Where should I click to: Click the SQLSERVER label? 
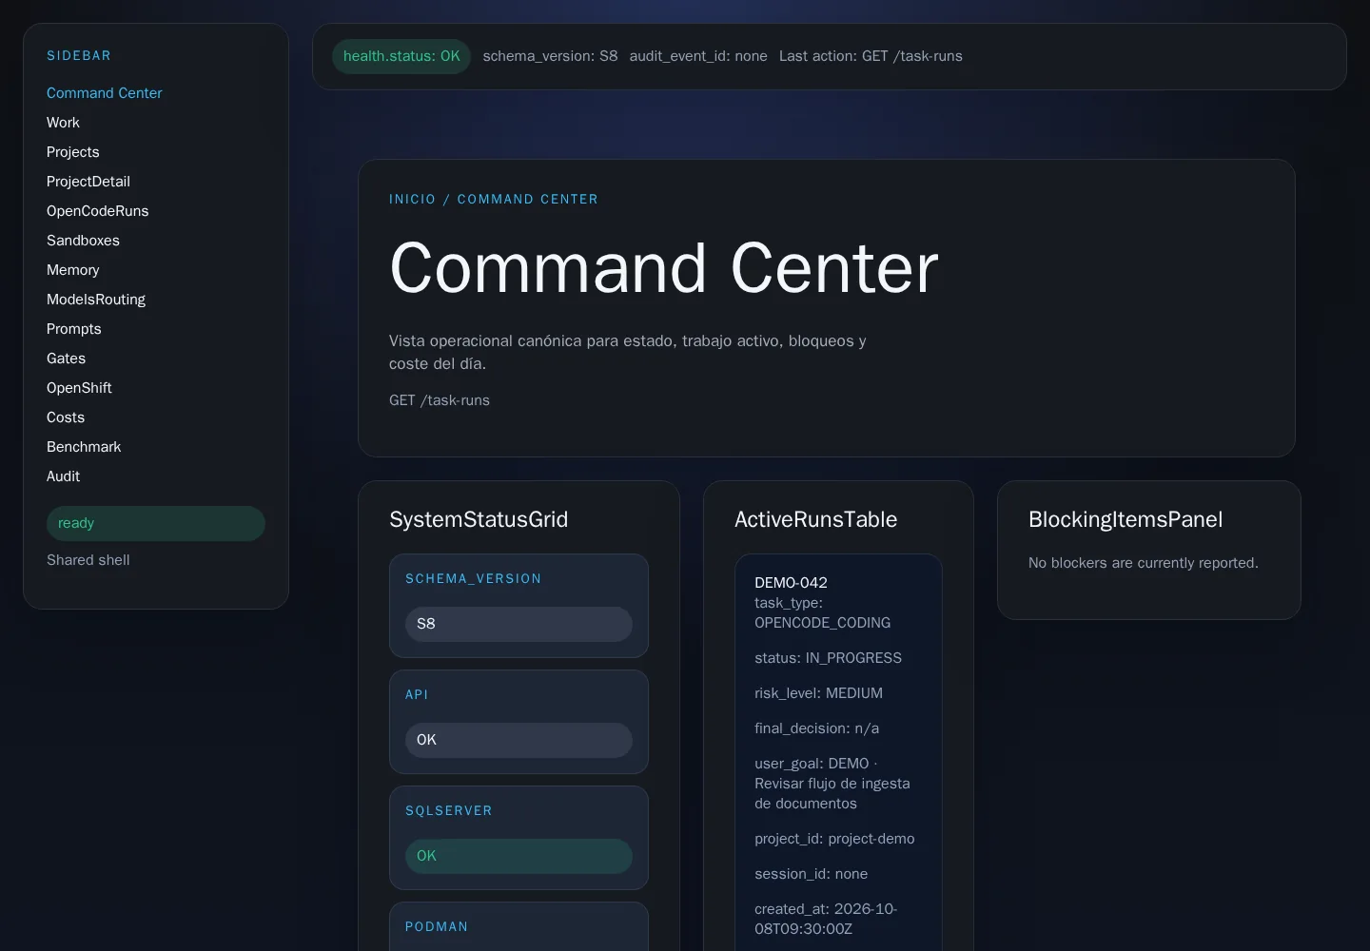(449, 810)
